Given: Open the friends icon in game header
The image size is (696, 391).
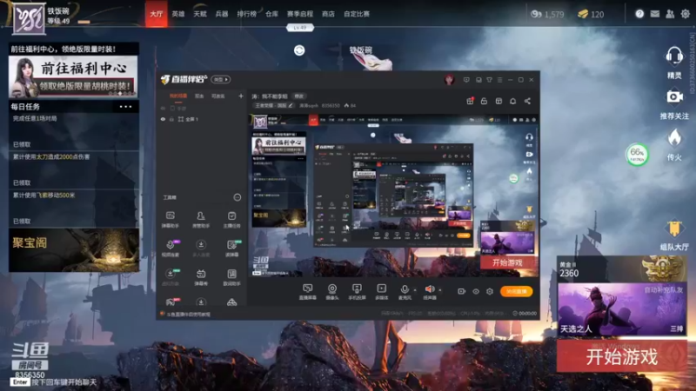Looking at the screenshot, I should point(670,14).
